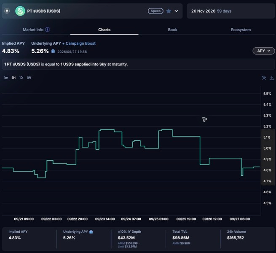
Task: Click the 5.5% y-axis label
Action: 267,94
